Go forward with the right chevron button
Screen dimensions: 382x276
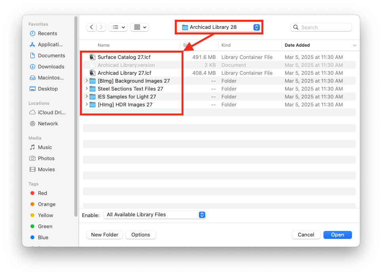[101, 27]
